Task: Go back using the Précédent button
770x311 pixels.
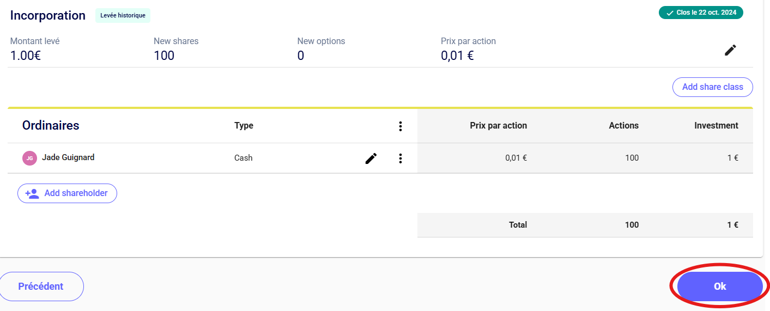Action: pyautogui.click(x=41, y=286)
